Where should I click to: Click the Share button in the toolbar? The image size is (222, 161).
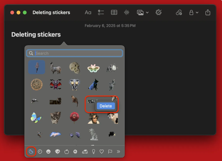pos(208,12)
